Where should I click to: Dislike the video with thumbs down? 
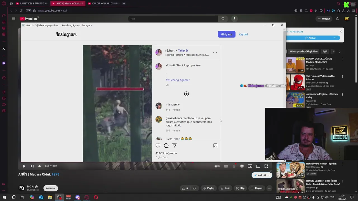[x=194, y=188]
